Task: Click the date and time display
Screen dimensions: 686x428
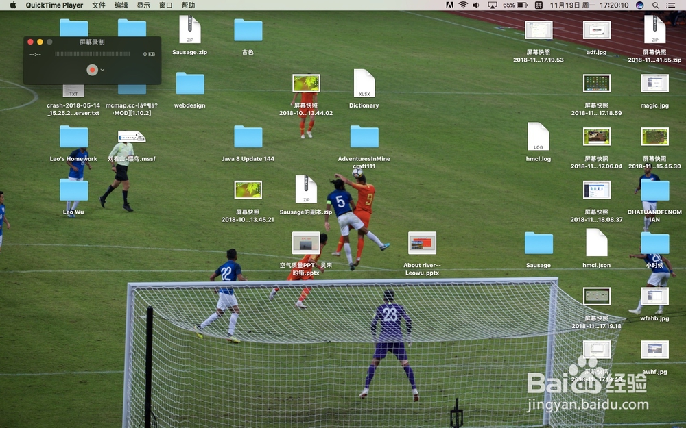Action: [x=589, y=5]
